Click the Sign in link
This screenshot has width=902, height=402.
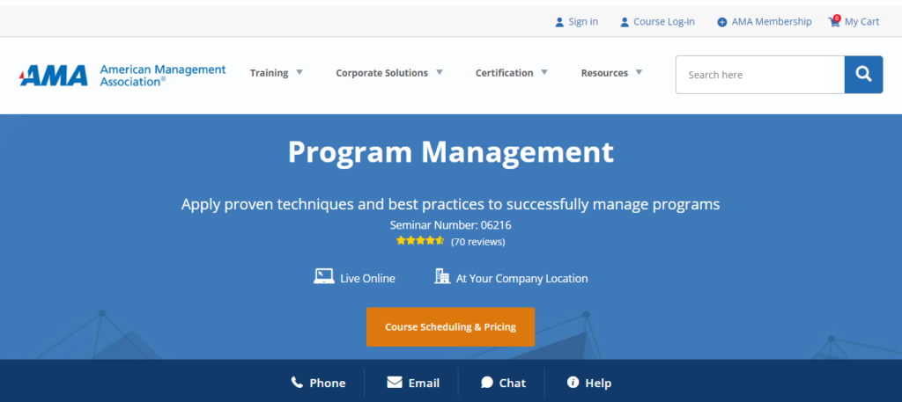coord(583,22)
